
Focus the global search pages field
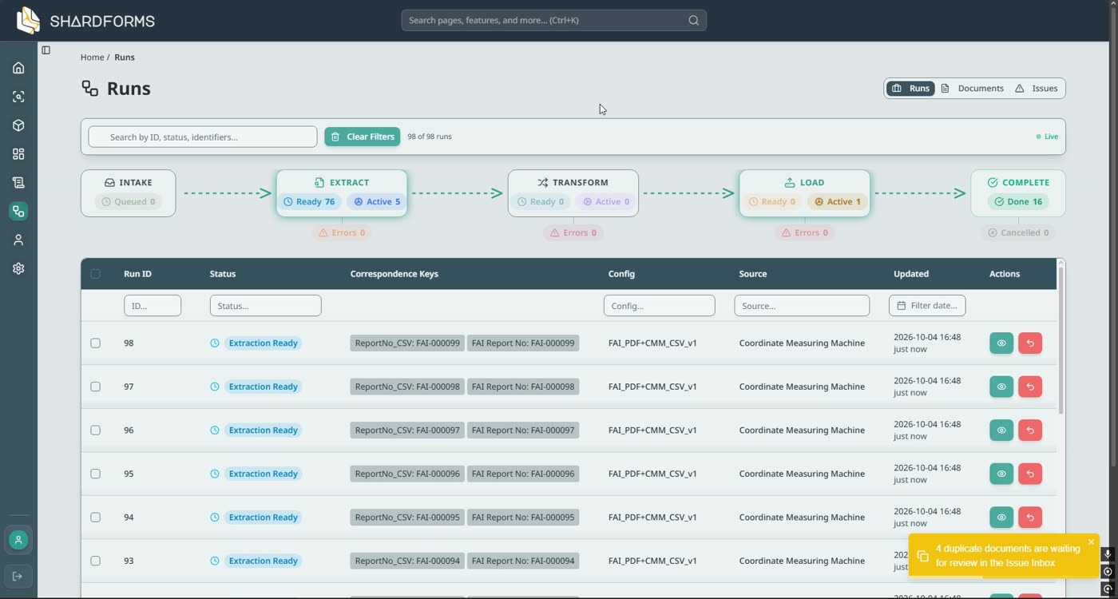click(x=553, y=20)
